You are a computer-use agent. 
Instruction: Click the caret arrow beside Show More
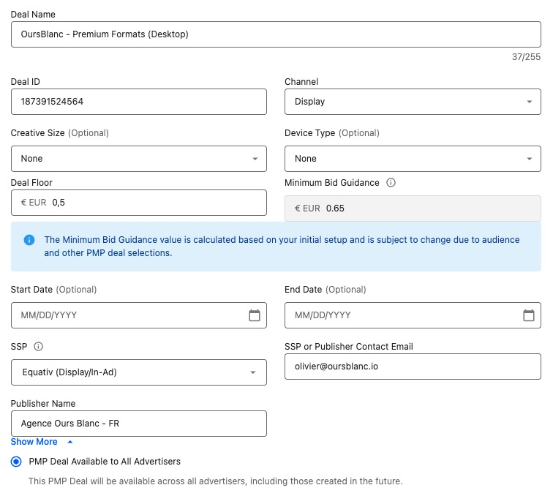point(70,442)
